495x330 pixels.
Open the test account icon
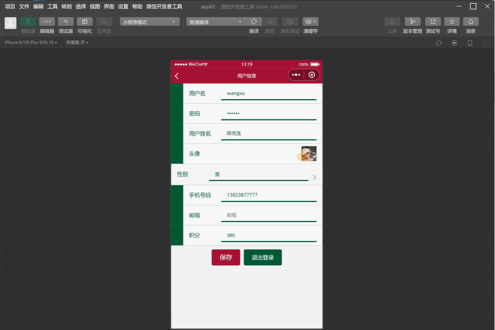pyautogui.click(x=433, y=21)
